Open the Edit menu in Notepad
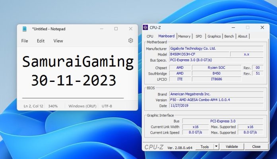The height and width of the screenshot is (159, 277). 41,41
